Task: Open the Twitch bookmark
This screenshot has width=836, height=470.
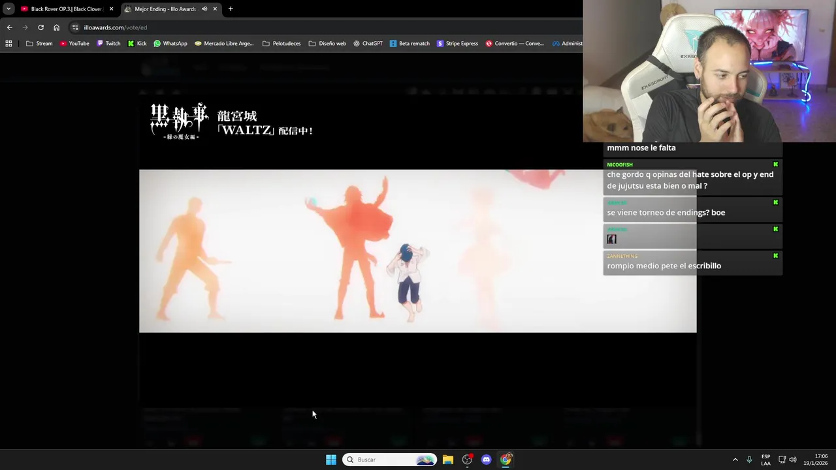Action: [x=108, y=44]
